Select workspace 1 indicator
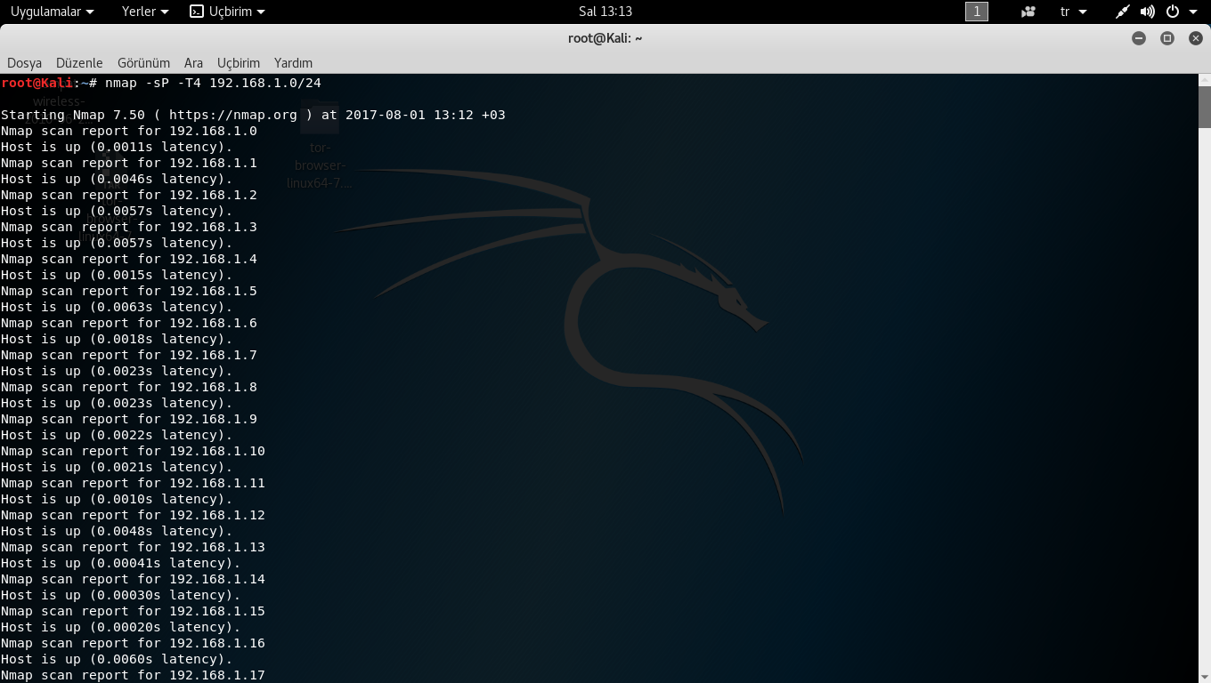 tap(977, 12)
